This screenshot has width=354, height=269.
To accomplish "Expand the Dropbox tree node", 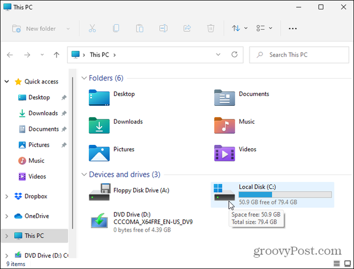I will click(6, 196).
